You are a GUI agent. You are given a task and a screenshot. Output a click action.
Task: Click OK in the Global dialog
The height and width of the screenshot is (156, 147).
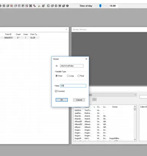[x=61, y=100]
